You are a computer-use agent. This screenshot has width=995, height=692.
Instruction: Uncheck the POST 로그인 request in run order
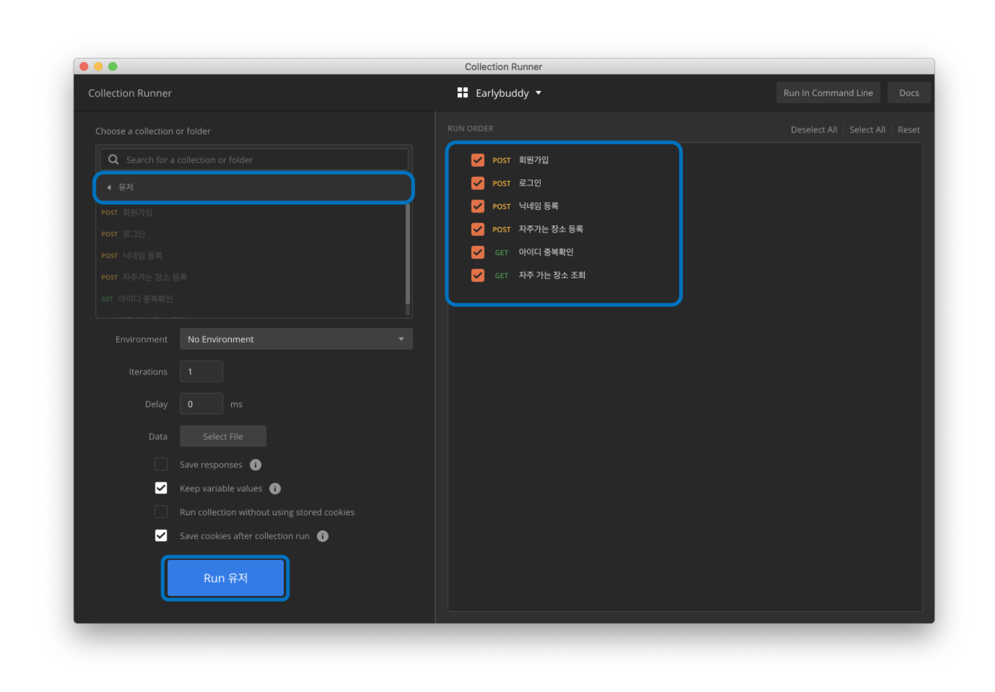pos(478,183)
